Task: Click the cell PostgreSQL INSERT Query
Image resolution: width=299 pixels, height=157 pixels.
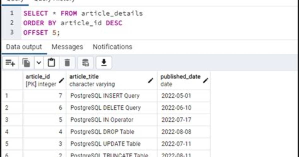Action: click(112, 95)
